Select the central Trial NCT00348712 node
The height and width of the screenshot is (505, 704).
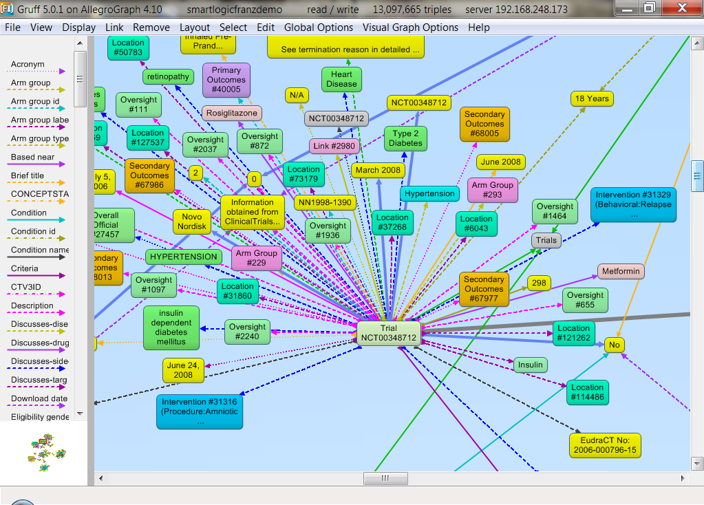pyautogui.click(x=388, y=333)
